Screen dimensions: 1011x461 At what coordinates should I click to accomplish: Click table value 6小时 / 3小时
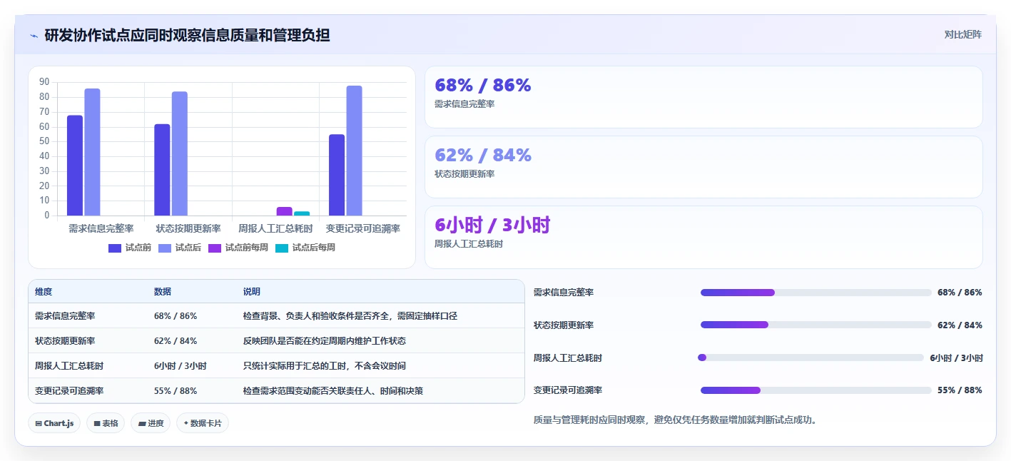[181, 365]
